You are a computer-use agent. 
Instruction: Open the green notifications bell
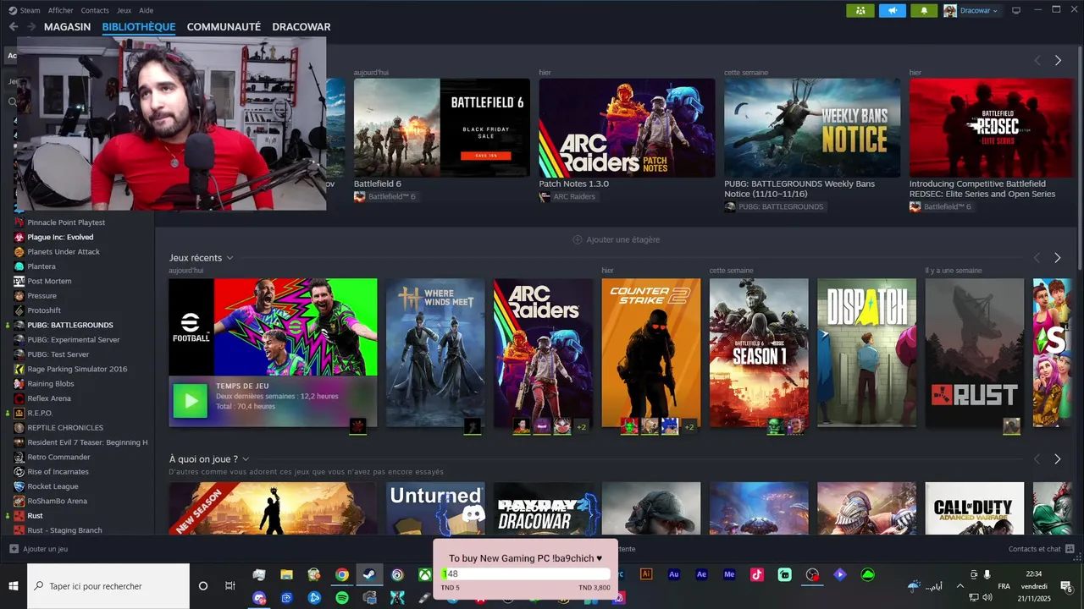click(x=924, y=10)
